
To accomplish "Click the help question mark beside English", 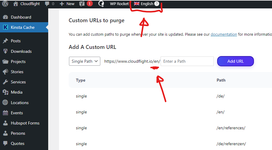I will click(x=157, y=4).
